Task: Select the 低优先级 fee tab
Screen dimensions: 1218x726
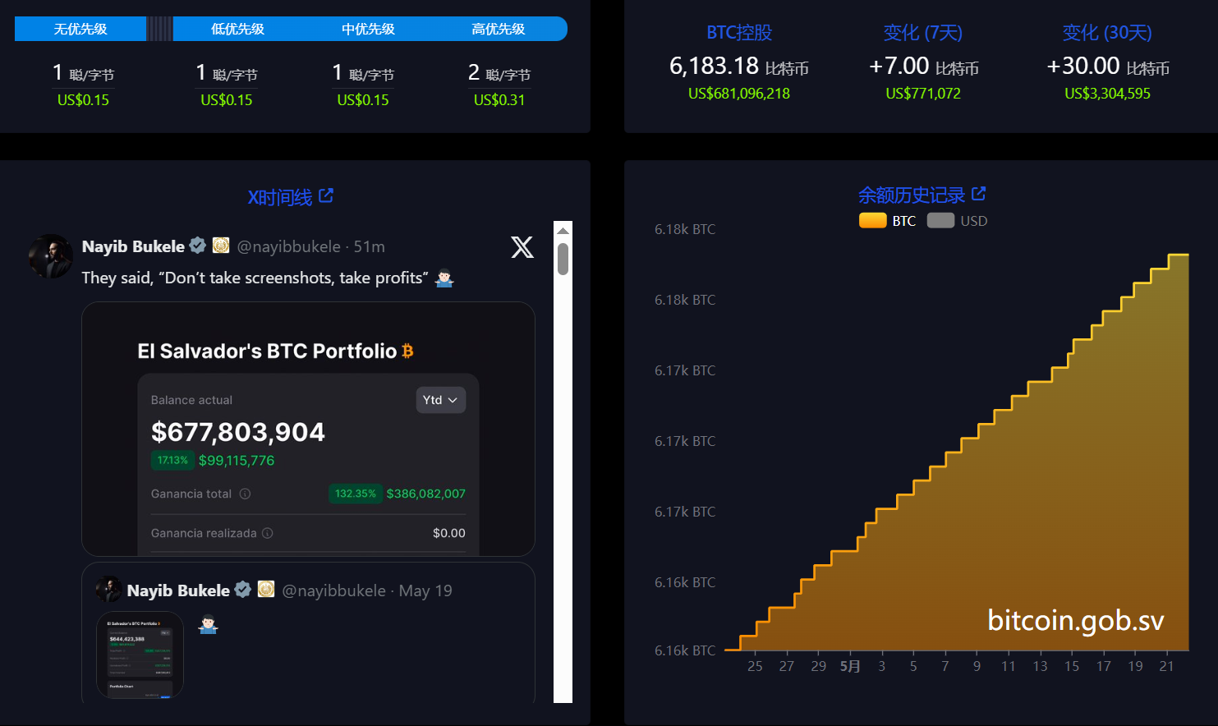Action: pyautogui.click(x=237, y=29)
